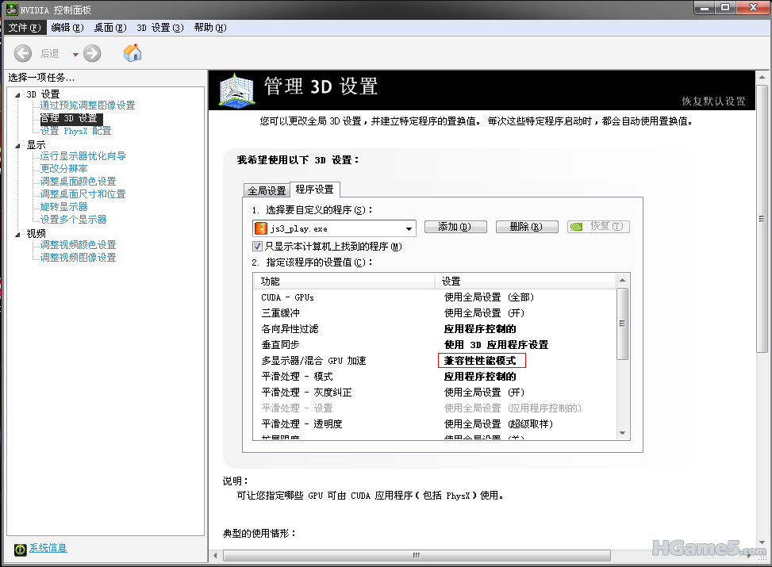Viewport: 772px width, 567px height.
Task: Open the 3D 设置 menu
Action: pos(160,28)
